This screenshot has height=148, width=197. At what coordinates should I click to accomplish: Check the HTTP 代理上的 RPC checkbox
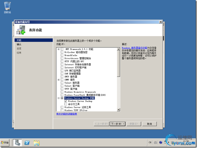(62, 61)
